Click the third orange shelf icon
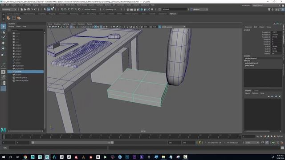The image size is (285, 160). pos(19,18)
